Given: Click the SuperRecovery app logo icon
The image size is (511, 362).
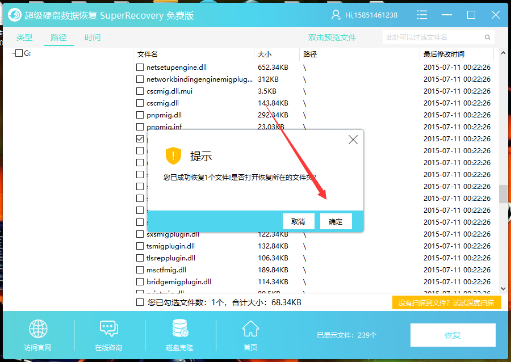Looking at the screenshot, I should 15,15.
